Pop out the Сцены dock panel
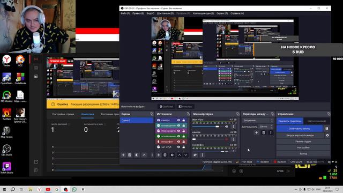 pos(152,114)
